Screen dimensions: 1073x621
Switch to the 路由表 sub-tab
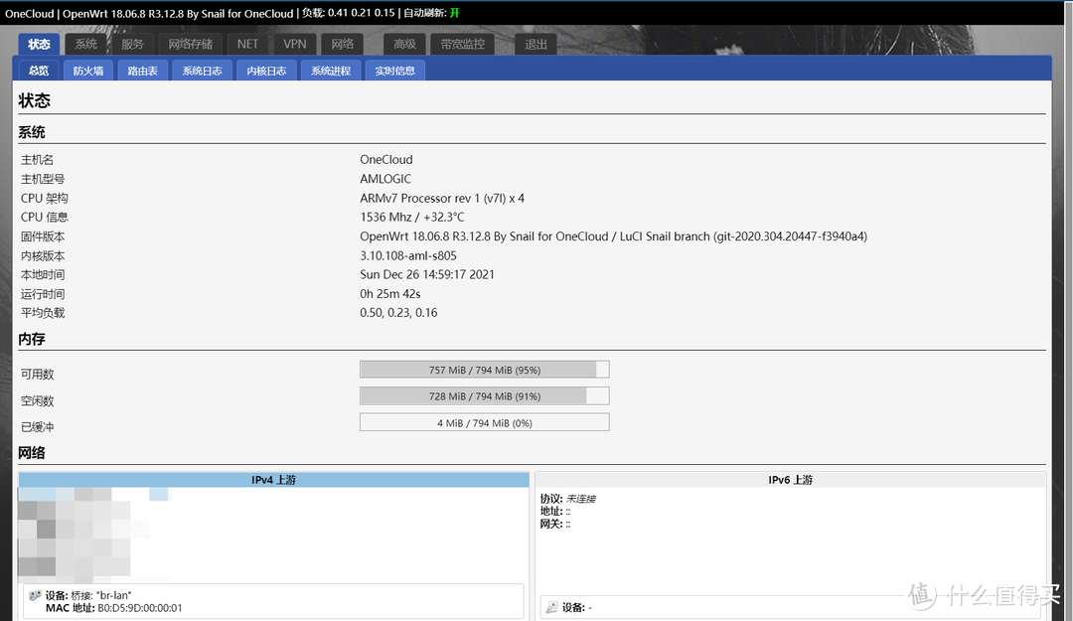coord(143,71)
